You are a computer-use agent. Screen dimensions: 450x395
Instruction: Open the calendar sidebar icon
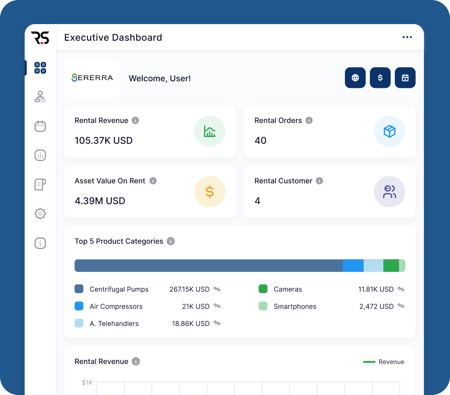click(40, 126)
